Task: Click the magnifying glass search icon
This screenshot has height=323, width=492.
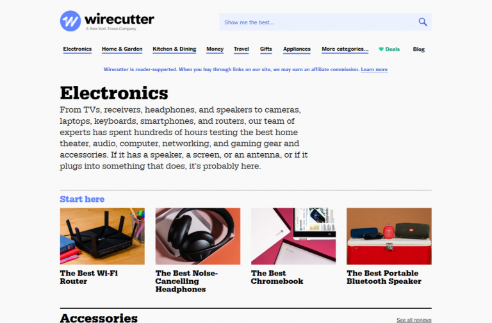Action: point(423,22)
